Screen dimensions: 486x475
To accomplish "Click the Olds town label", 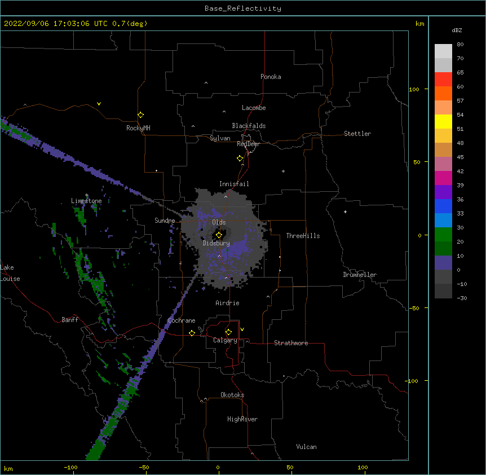I will [x=219, y=222].
